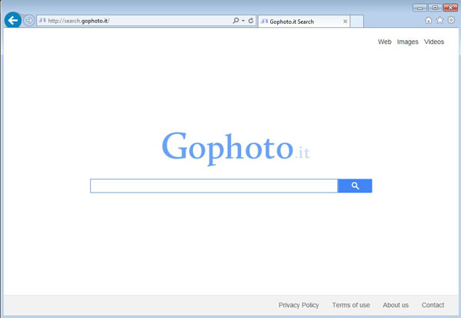
Task: Open the Terms of use link
Action: click(351, 305)
